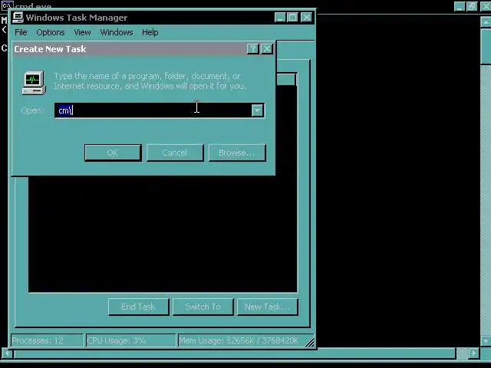
Task: Click the New Task... button
Action: [x=268, y=307]
